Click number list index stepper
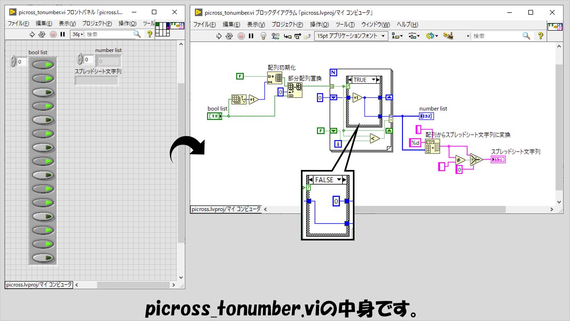Viewport: 570px width, 321px height. tap(79, 60)
